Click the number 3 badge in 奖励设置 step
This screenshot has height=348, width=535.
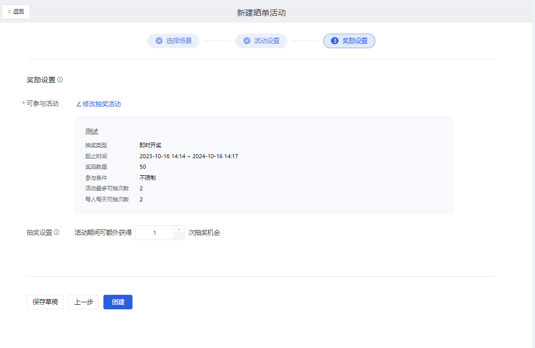point(335,41)
